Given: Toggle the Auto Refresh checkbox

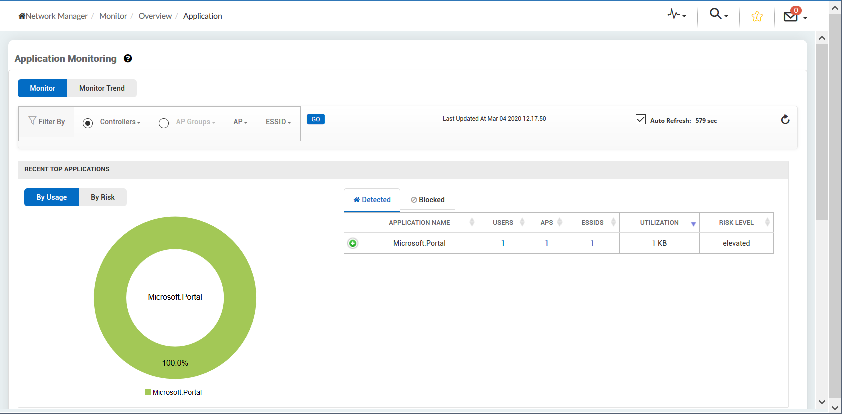Looking at the screenshot, I should pos(641,119).
